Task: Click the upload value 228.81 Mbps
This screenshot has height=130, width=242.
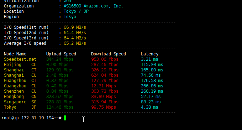Action: tap(60, 102)
